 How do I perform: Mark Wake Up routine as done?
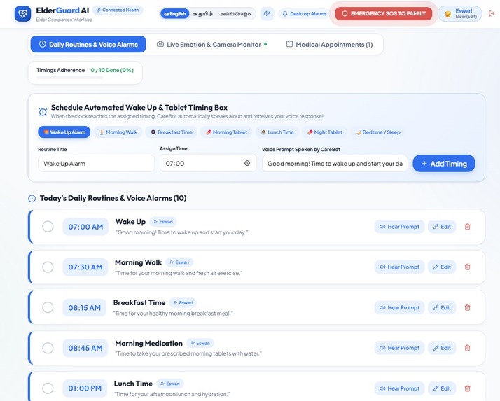(x=48, y=227)
